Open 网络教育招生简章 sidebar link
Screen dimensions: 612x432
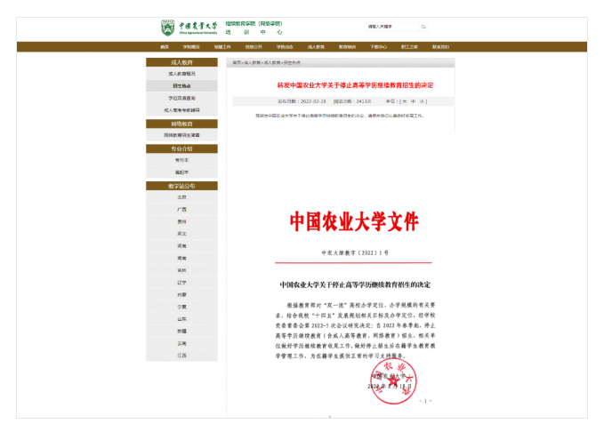click(x=181, y=135)
